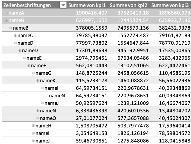This screenshot has height=144, width=191.
Task: Open the Zeilenbeschriftungen filter dropdown
Action: click(x=63, y=5)
